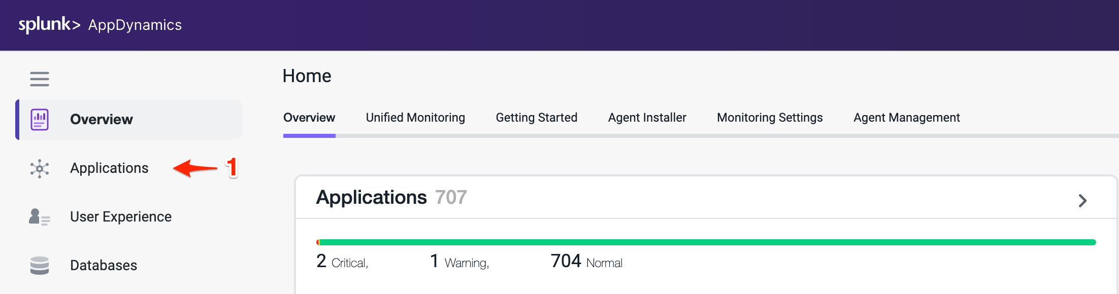Click the 1 Warning applications count
The image size is (1119, 294).
459,262
